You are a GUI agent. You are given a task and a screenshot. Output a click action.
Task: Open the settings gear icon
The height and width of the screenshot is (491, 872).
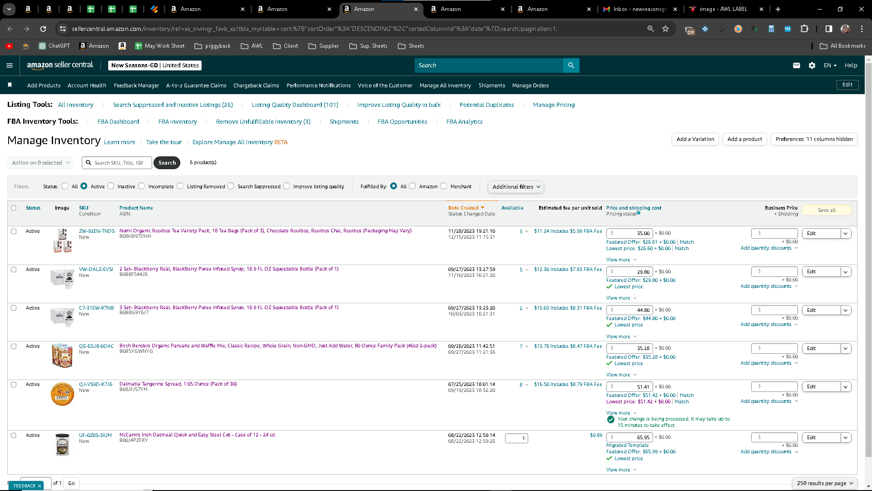click(812, 65)
